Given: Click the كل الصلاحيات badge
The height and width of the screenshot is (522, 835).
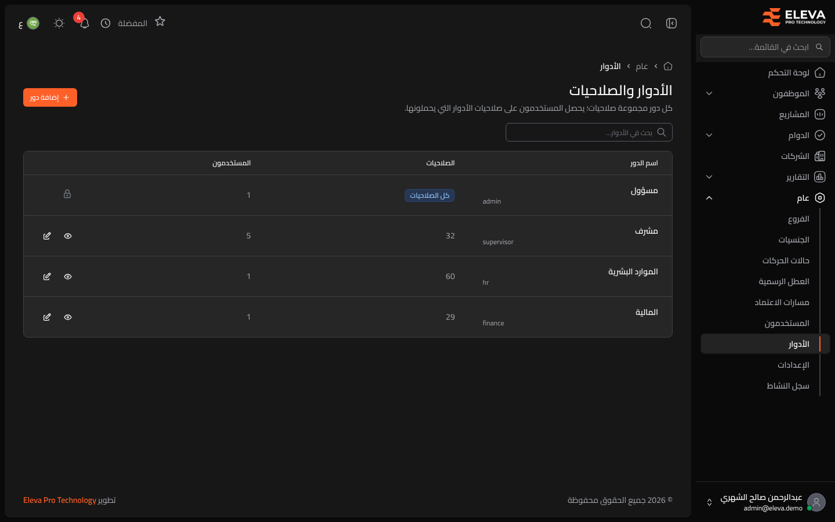Looking at the screenshot, I should 430,195.
